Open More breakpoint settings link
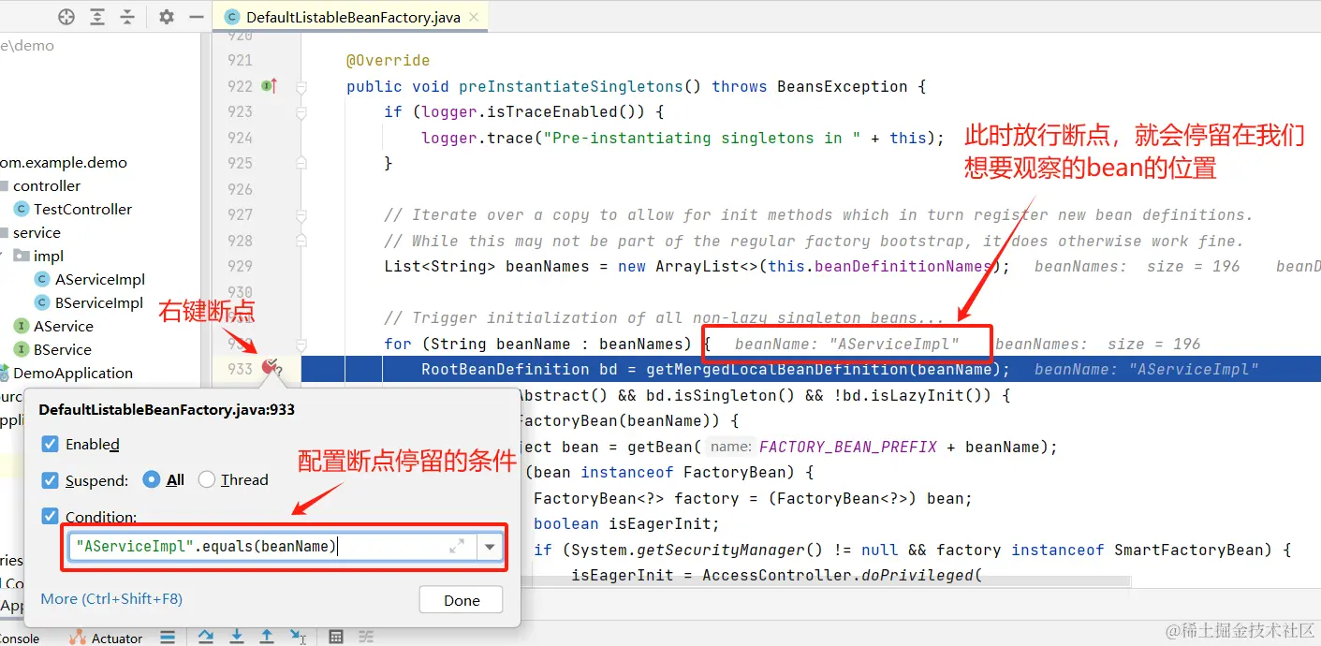The height and width of the screenshot is (646, 1321). (x=111, y=598)
